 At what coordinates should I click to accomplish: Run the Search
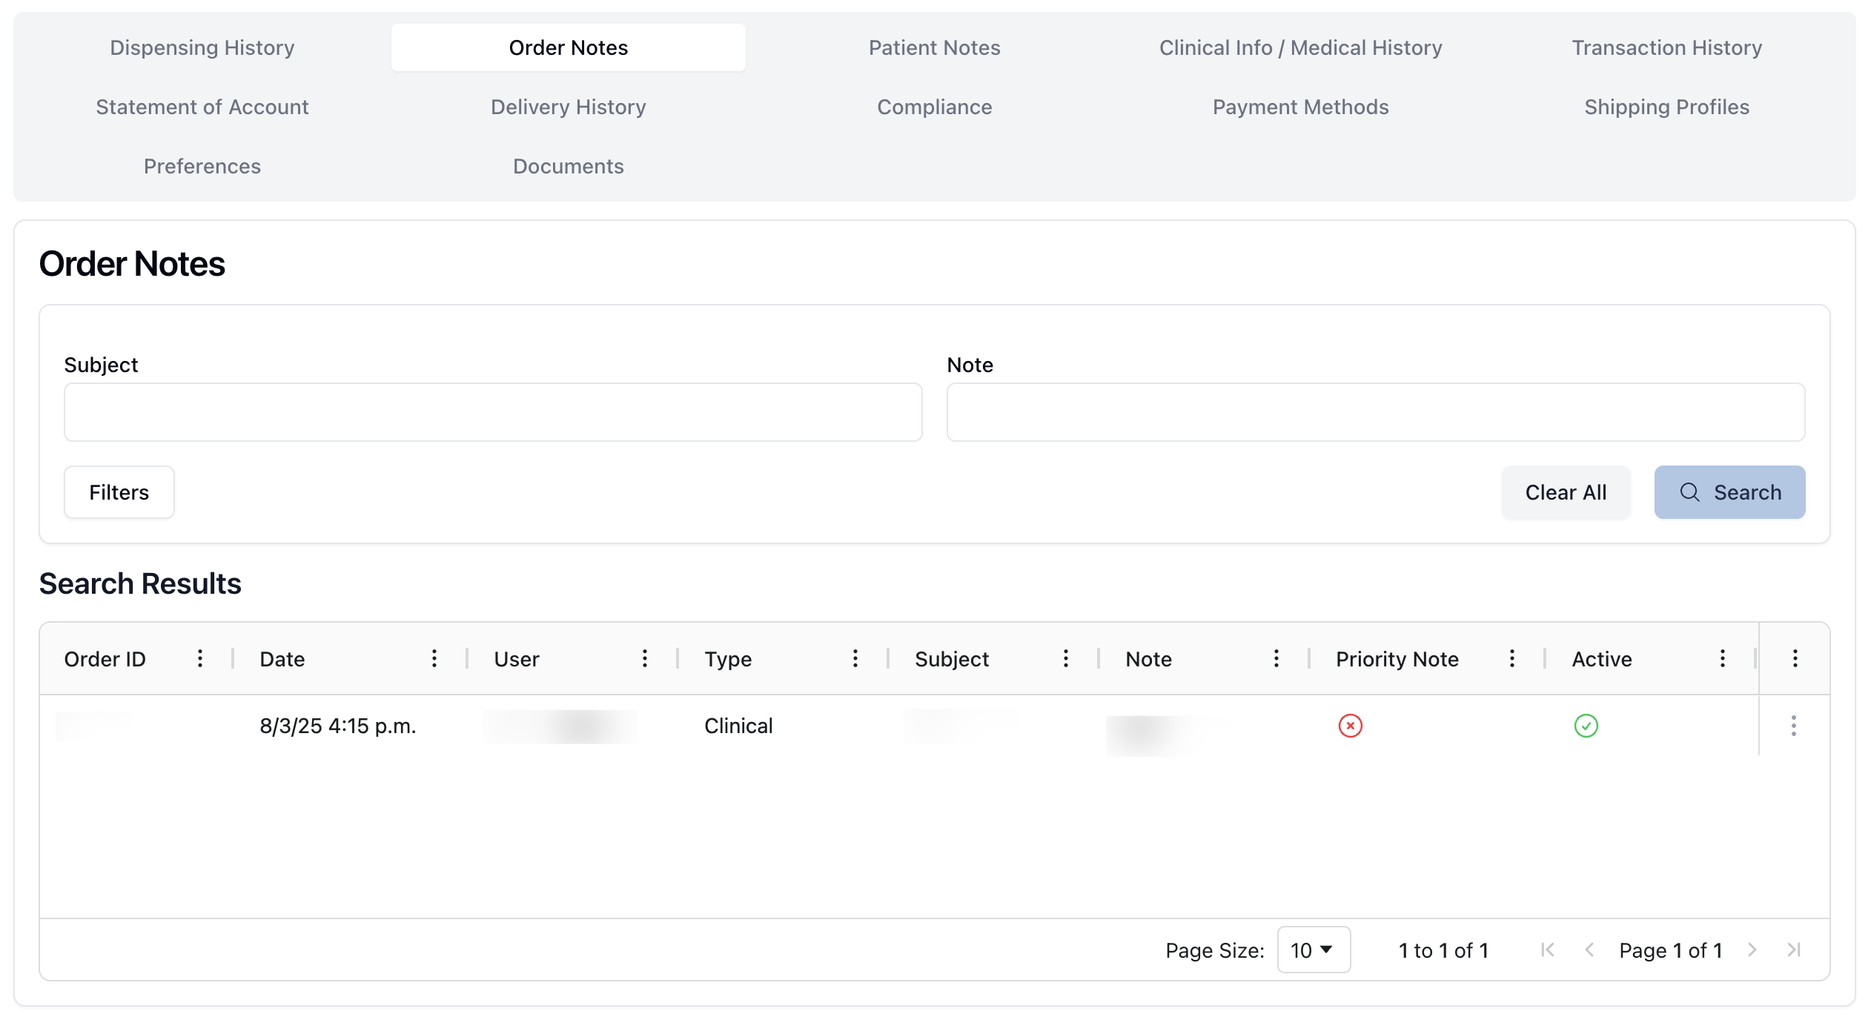pos(1729,491)
